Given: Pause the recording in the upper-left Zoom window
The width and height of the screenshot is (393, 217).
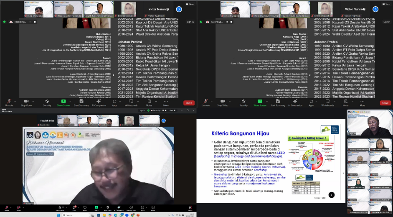Looking at the screenshot, I should (x=30, y=22).
